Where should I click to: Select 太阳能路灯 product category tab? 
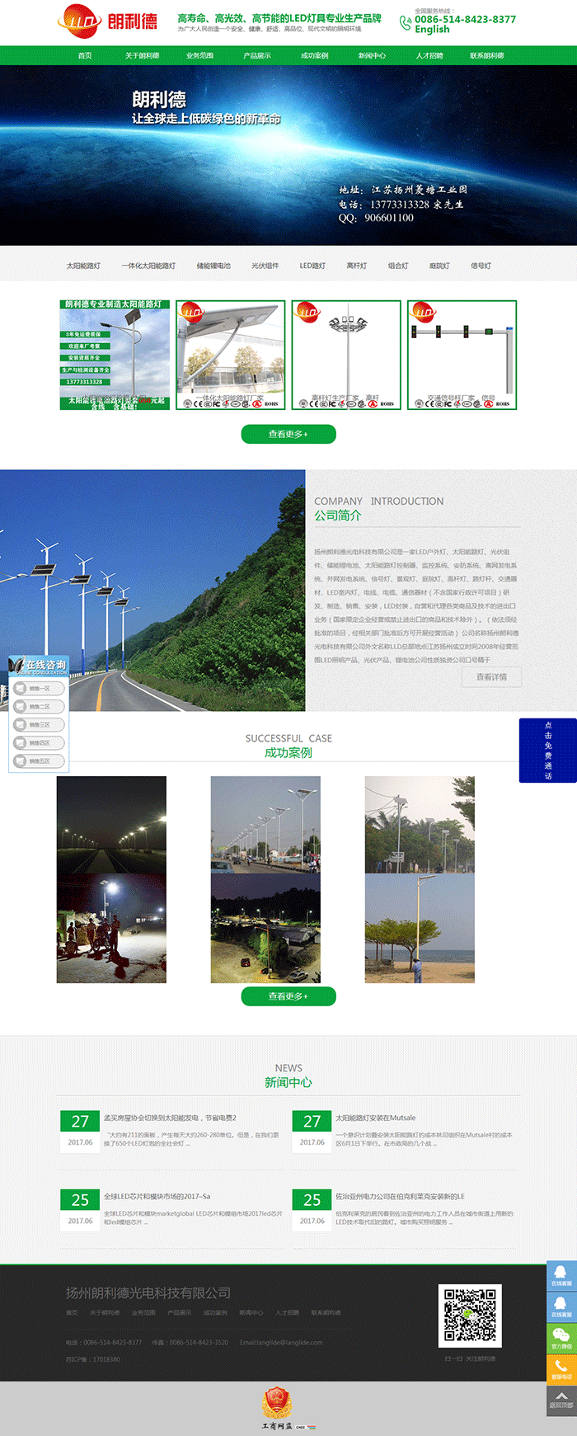point(83,266)
